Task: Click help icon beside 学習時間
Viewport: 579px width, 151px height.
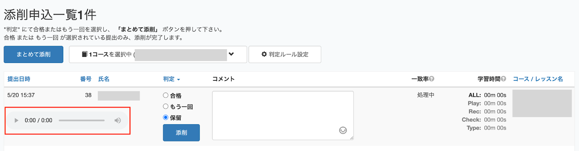Action: pyautogui.click(x=503, y=79)
